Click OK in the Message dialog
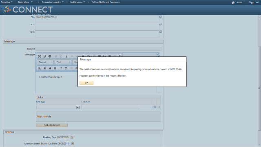 (86, 83)
